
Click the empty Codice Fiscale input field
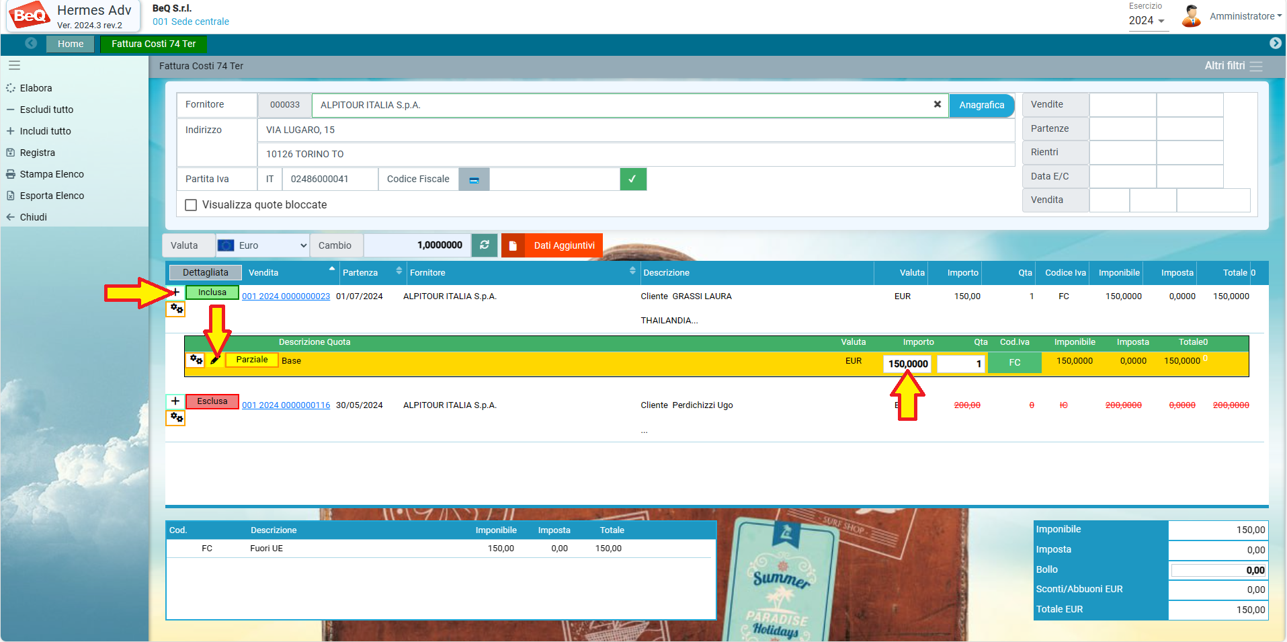click(x=554, y=179)
